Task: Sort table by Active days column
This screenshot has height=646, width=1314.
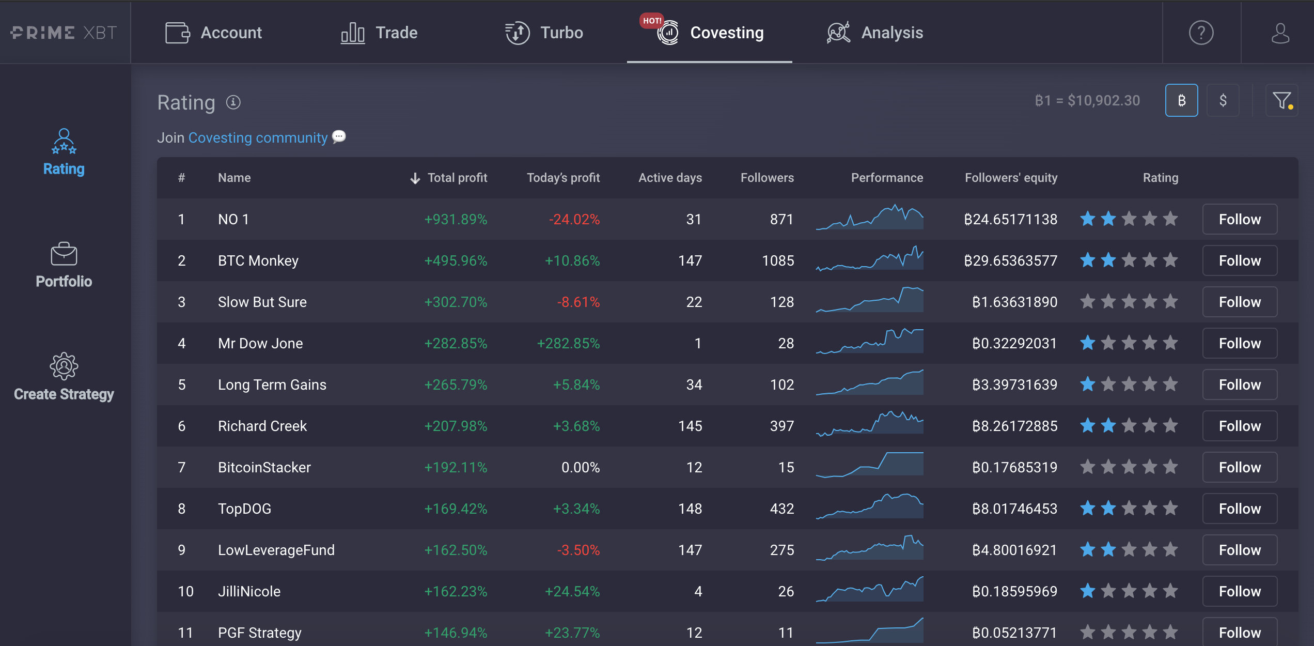Action: (670, 178)
